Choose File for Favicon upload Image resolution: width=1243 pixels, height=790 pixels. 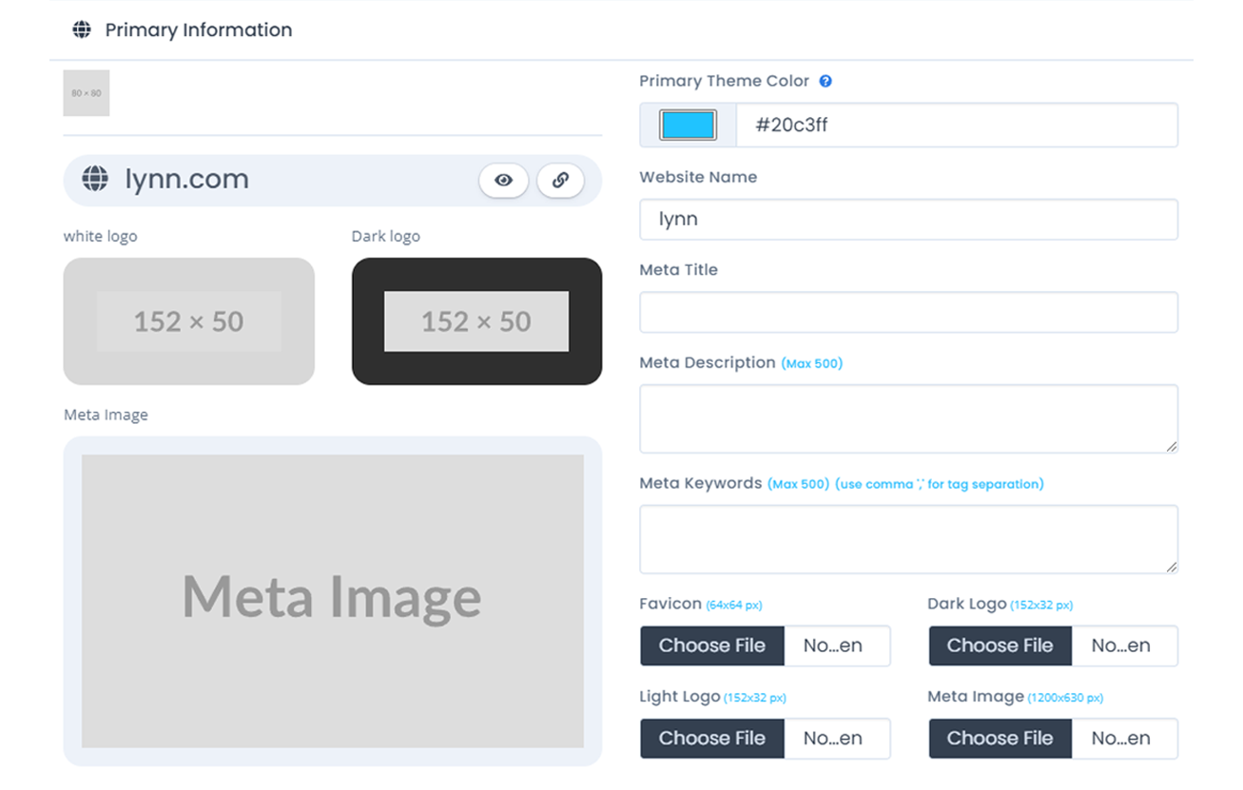712,645
